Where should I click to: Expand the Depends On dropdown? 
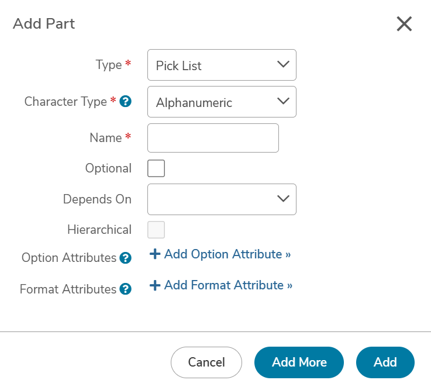(222, 199)
